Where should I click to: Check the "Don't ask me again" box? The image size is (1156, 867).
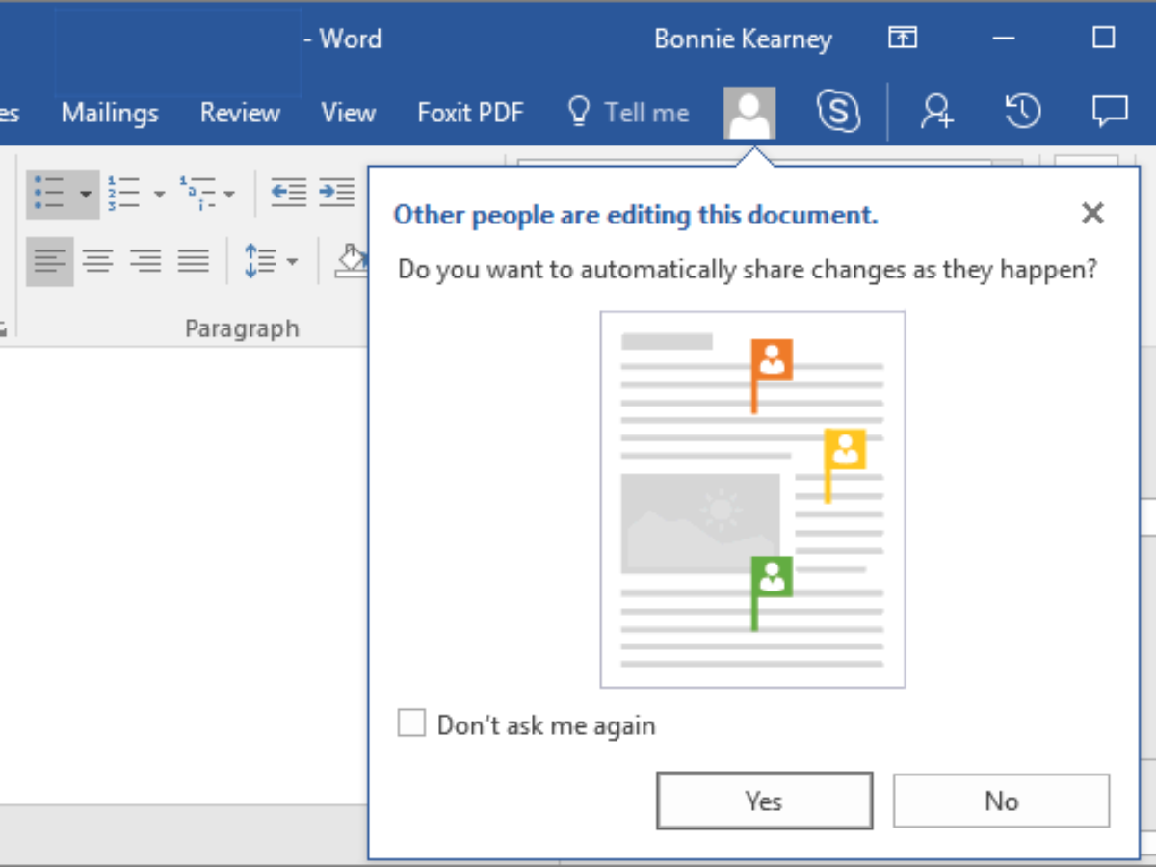pyautogui.click(x=411, y=723)
